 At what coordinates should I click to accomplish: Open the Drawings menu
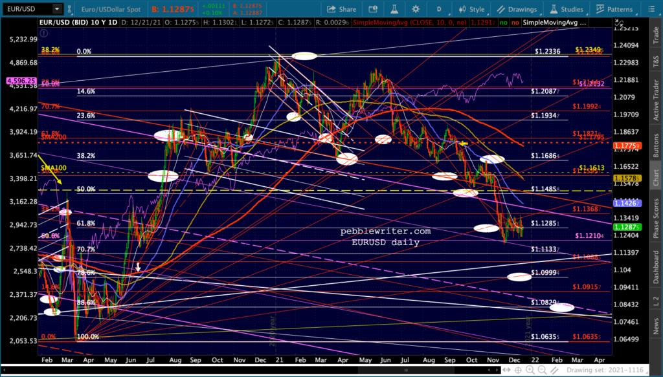(x=517, y=9)
